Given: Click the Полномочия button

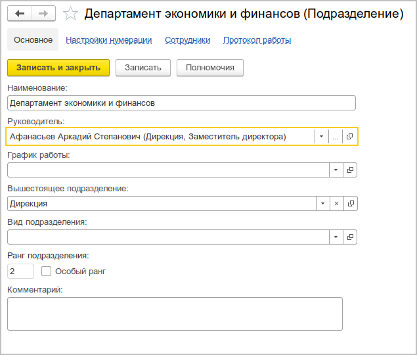Looking at the screenshot, I should (210, 67).
